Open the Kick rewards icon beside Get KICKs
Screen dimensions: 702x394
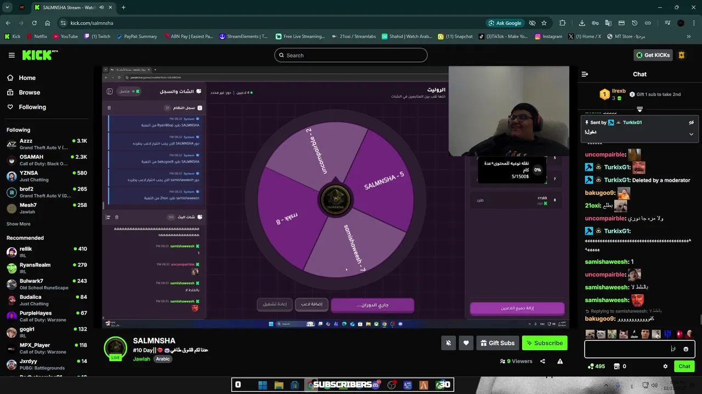pyautogui.click(x=682, y=55)
